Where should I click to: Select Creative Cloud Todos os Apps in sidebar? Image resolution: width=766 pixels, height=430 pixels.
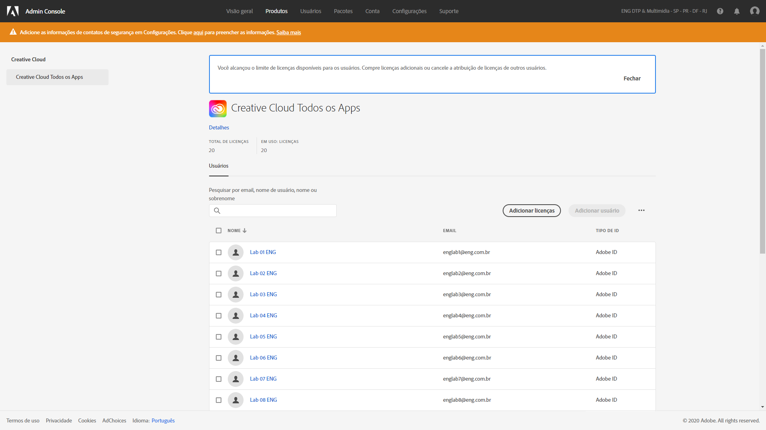tap(57, 77)
